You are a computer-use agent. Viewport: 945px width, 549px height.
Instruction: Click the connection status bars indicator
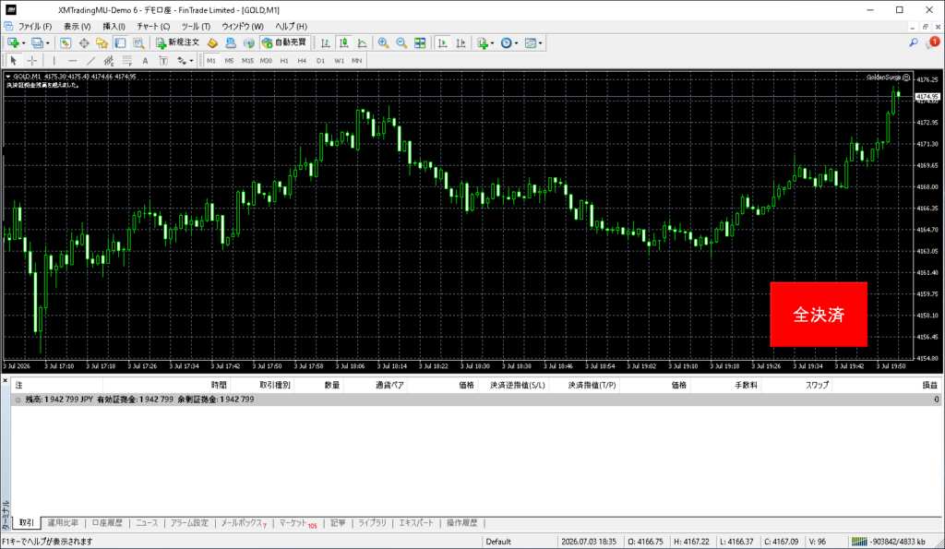click(859, 542)
